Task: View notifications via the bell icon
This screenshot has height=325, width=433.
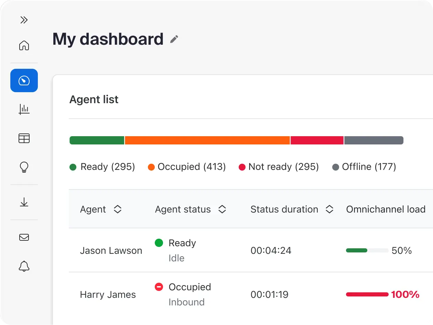Action: [24, 266]
